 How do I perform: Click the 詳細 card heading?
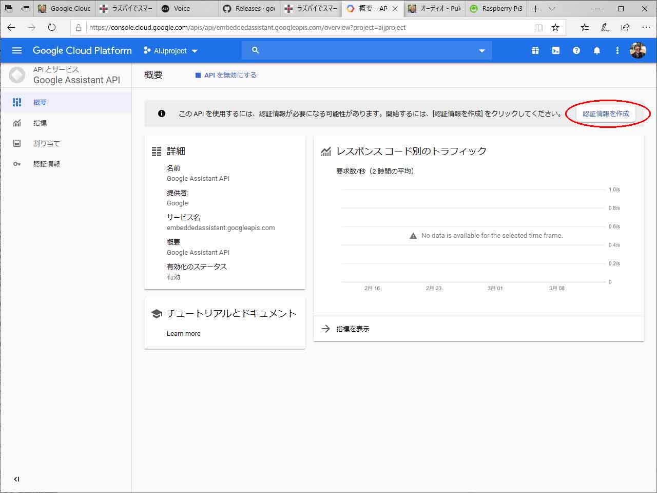pos(176,151)
